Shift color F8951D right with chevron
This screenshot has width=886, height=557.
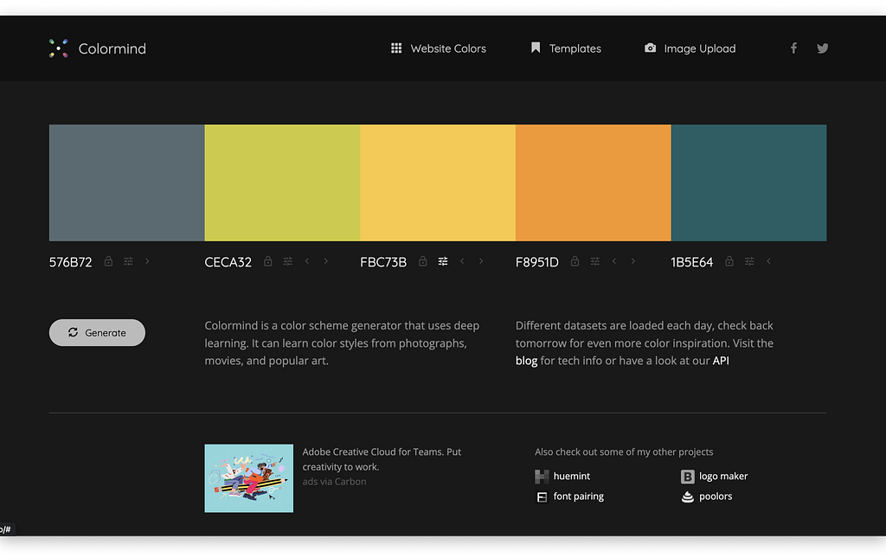[633, 261]
